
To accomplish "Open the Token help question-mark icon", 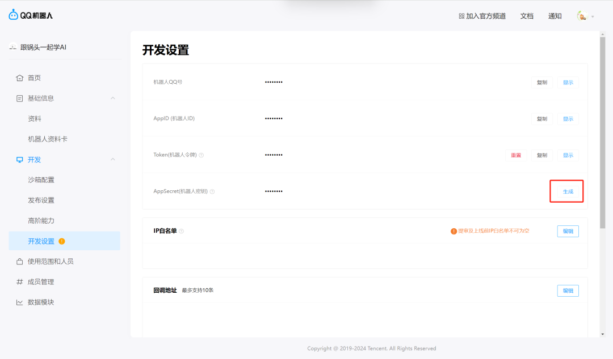I will point(202,155).
